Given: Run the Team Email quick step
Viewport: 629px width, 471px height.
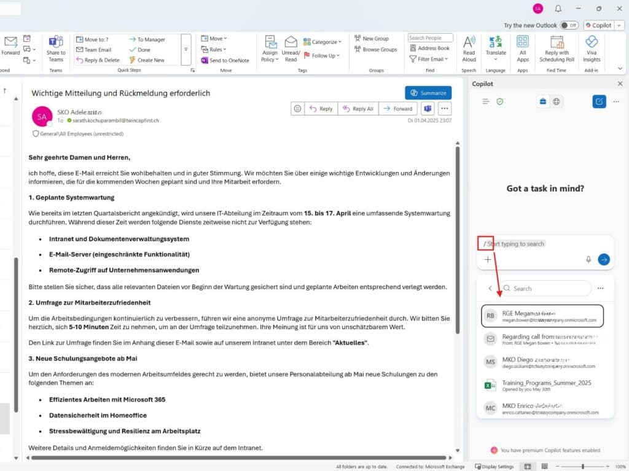Looking at the screenshot, I should (x=94, y=50).
